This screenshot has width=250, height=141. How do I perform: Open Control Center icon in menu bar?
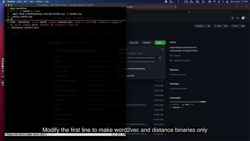[x=227, y=2]
